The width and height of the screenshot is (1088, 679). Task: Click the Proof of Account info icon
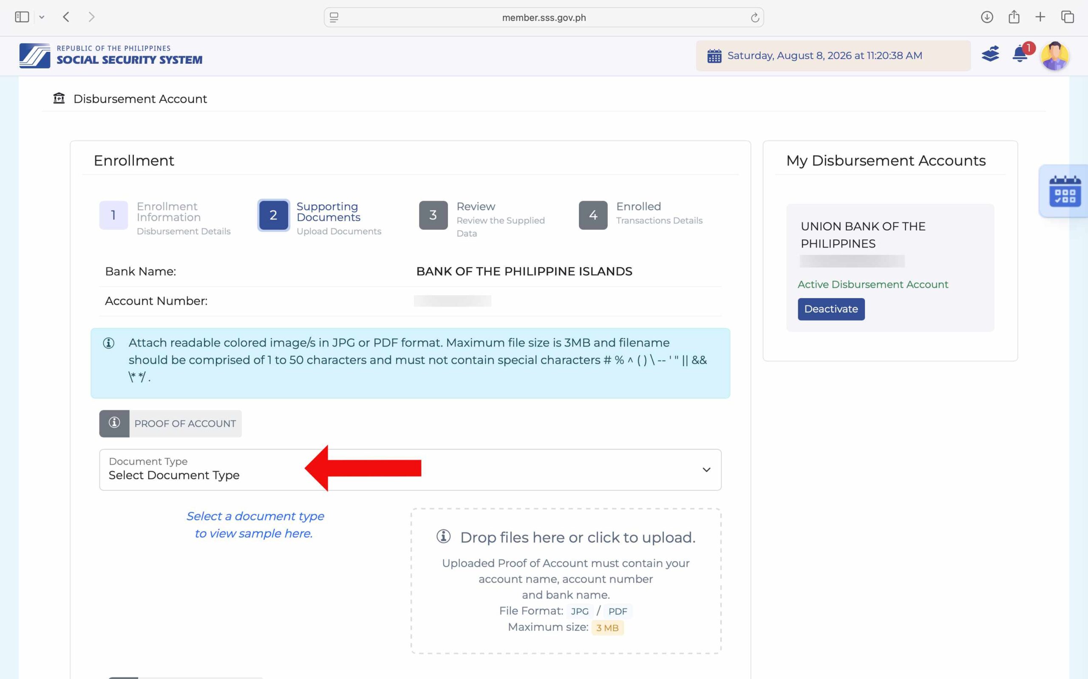click(114, 423)
